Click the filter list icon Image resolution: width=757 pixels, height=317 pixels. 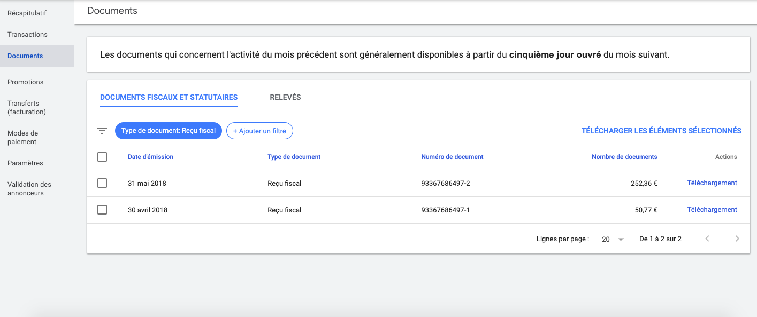[102, 131]
